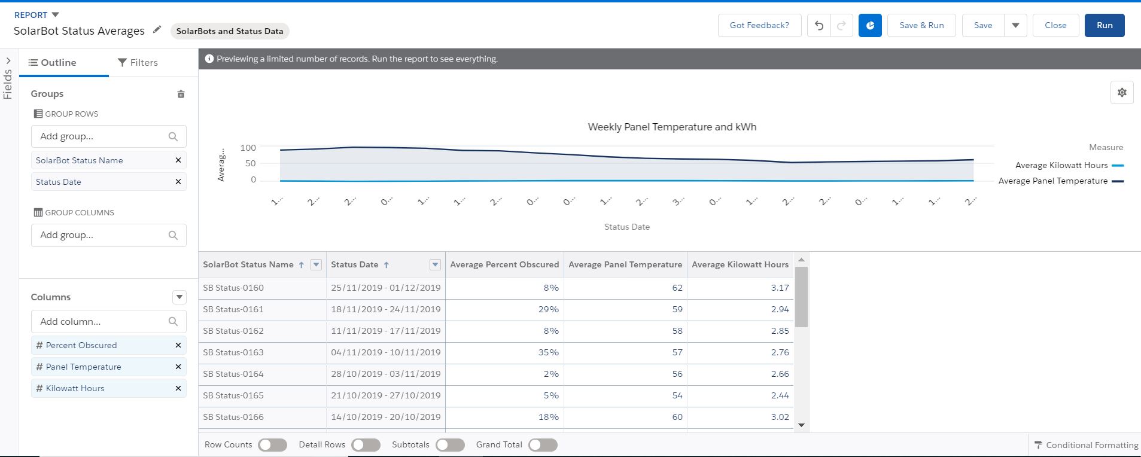Image resolution: width=1141 pixels, height=457 pixels.
Task: Expand the Fields side panel
Action: coord(8,61)
